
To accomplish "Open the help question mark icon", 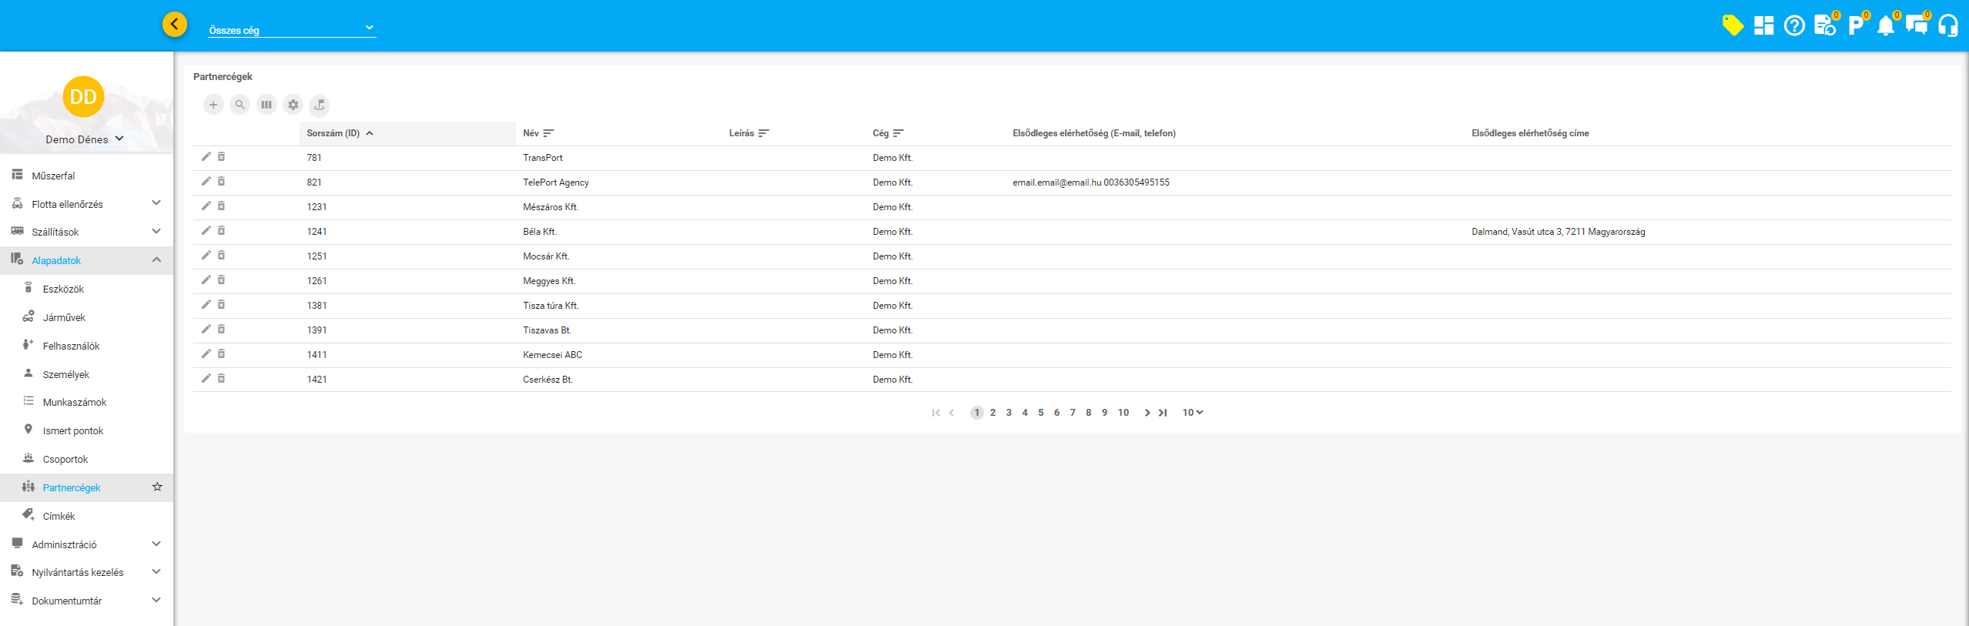I will tap(1793, 26).
